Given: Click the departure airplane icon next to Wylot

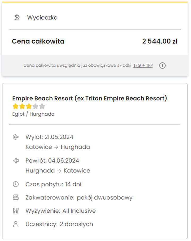Looking at the screenshot, I should point(16,137).
